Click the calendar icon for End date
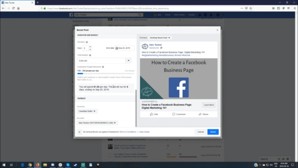The width and height of the screenshot is (298, 168). pos(117,48)
